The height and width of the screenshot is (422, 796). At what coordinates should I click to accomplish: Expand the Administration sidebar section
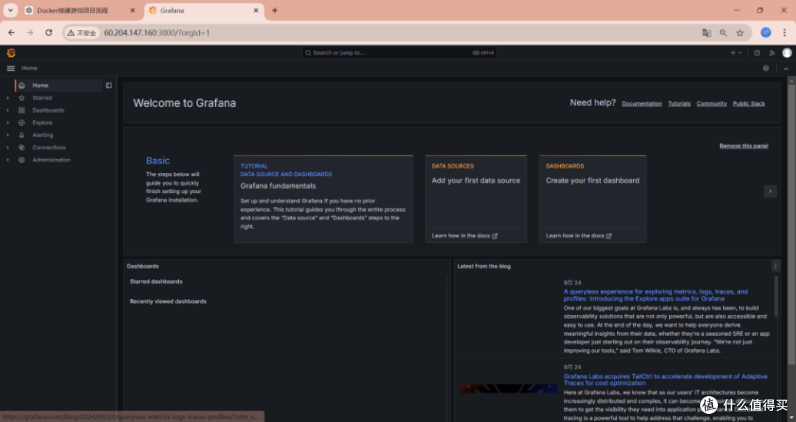7,160
